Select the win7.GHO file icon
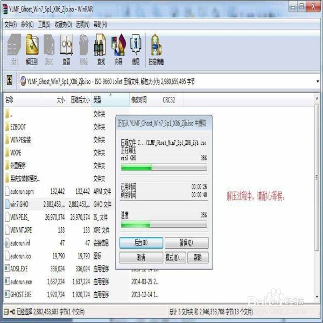The image size is (323, 323). click(8, 204)
